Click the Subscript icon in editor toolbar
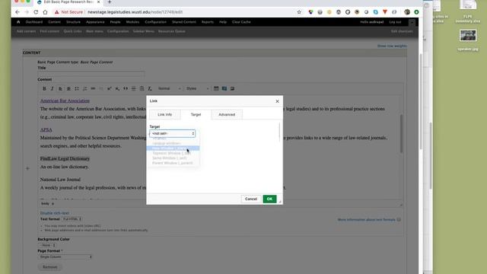This screenshot has height=274, width=487. click(x=117, y=88)
